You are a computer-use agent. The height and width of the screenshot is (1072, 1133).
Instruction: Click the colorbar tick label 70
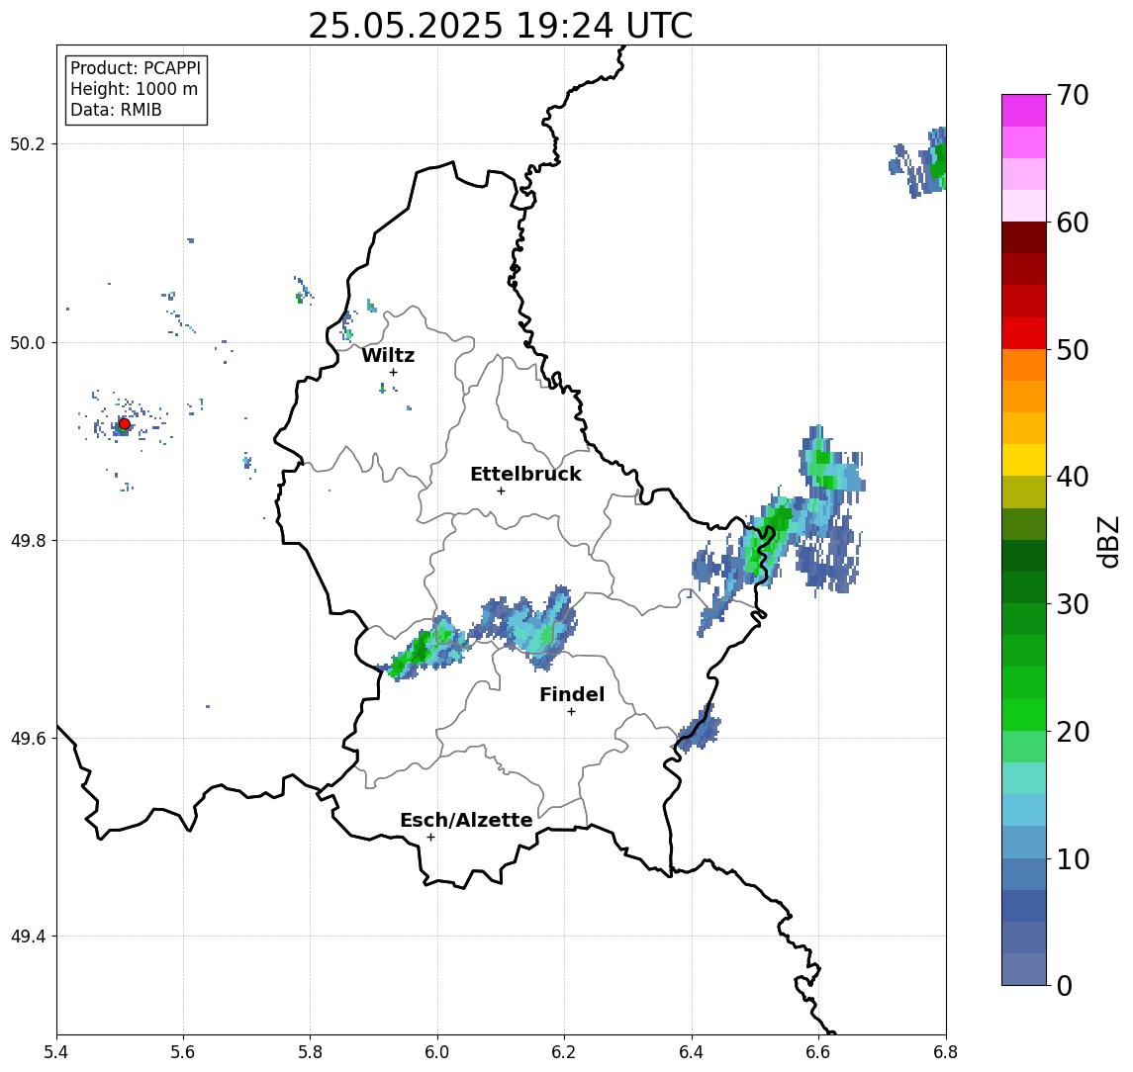pyautogui.click(x=1073, y=95)
